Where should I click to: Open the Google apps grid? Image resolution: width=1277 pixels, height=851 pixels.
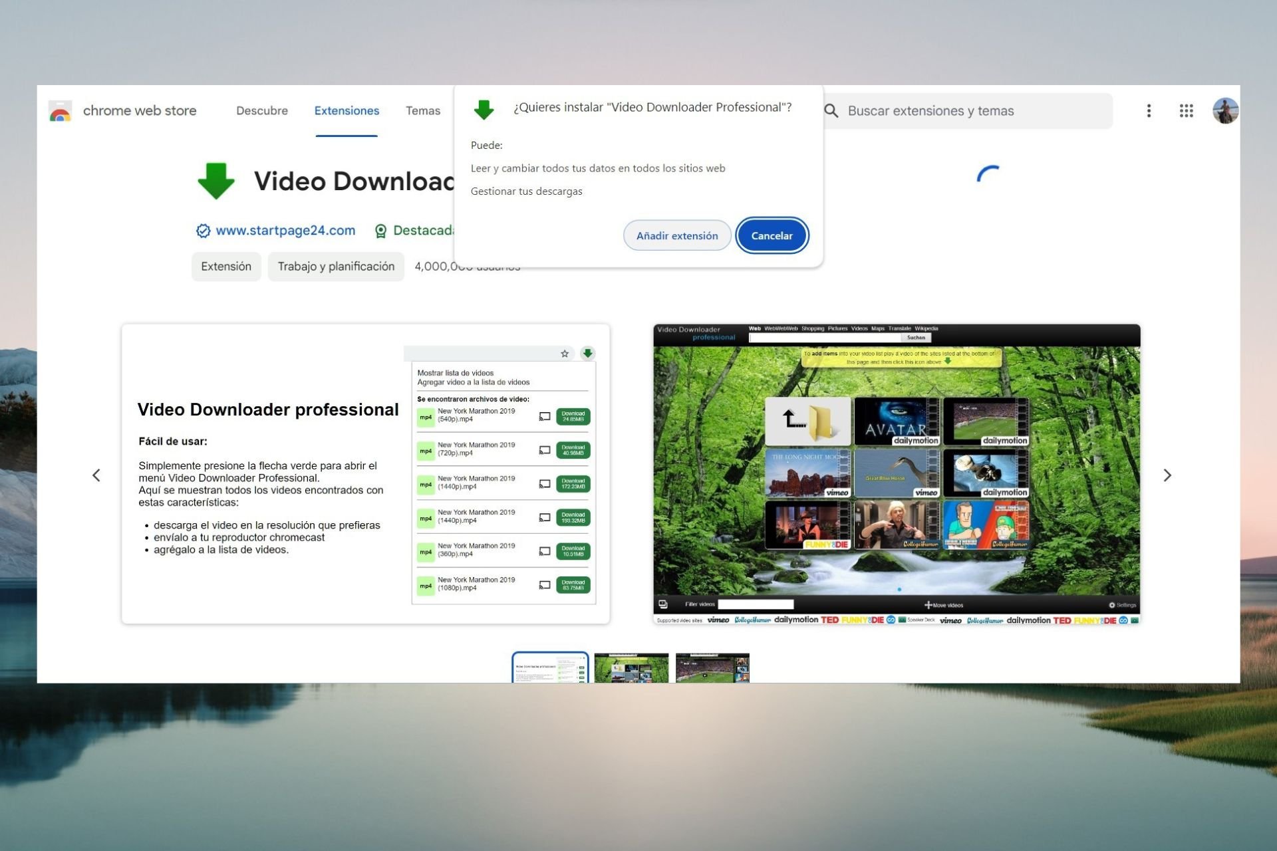(1186, 111)
